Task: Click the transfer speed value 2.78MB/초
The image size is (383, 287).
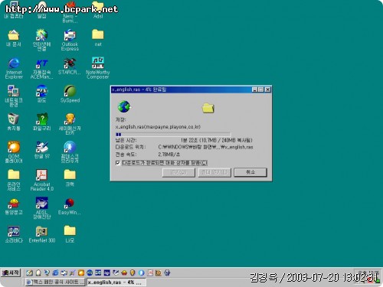Action: [x=169, y=155]
